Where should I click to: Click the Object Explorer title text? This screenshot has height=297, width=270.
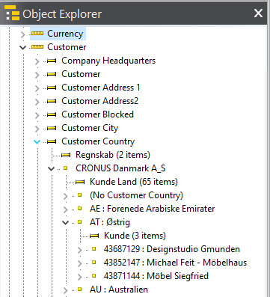point(62,14)
